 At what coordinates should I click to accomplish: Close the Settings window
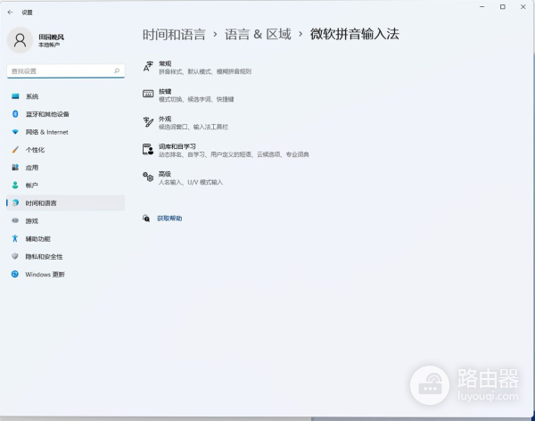click(523, 7)
